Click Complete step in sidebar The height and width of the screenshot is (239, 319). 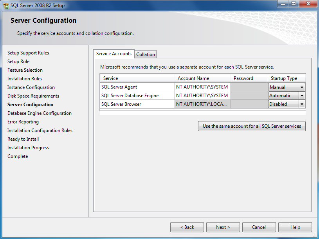18,156
